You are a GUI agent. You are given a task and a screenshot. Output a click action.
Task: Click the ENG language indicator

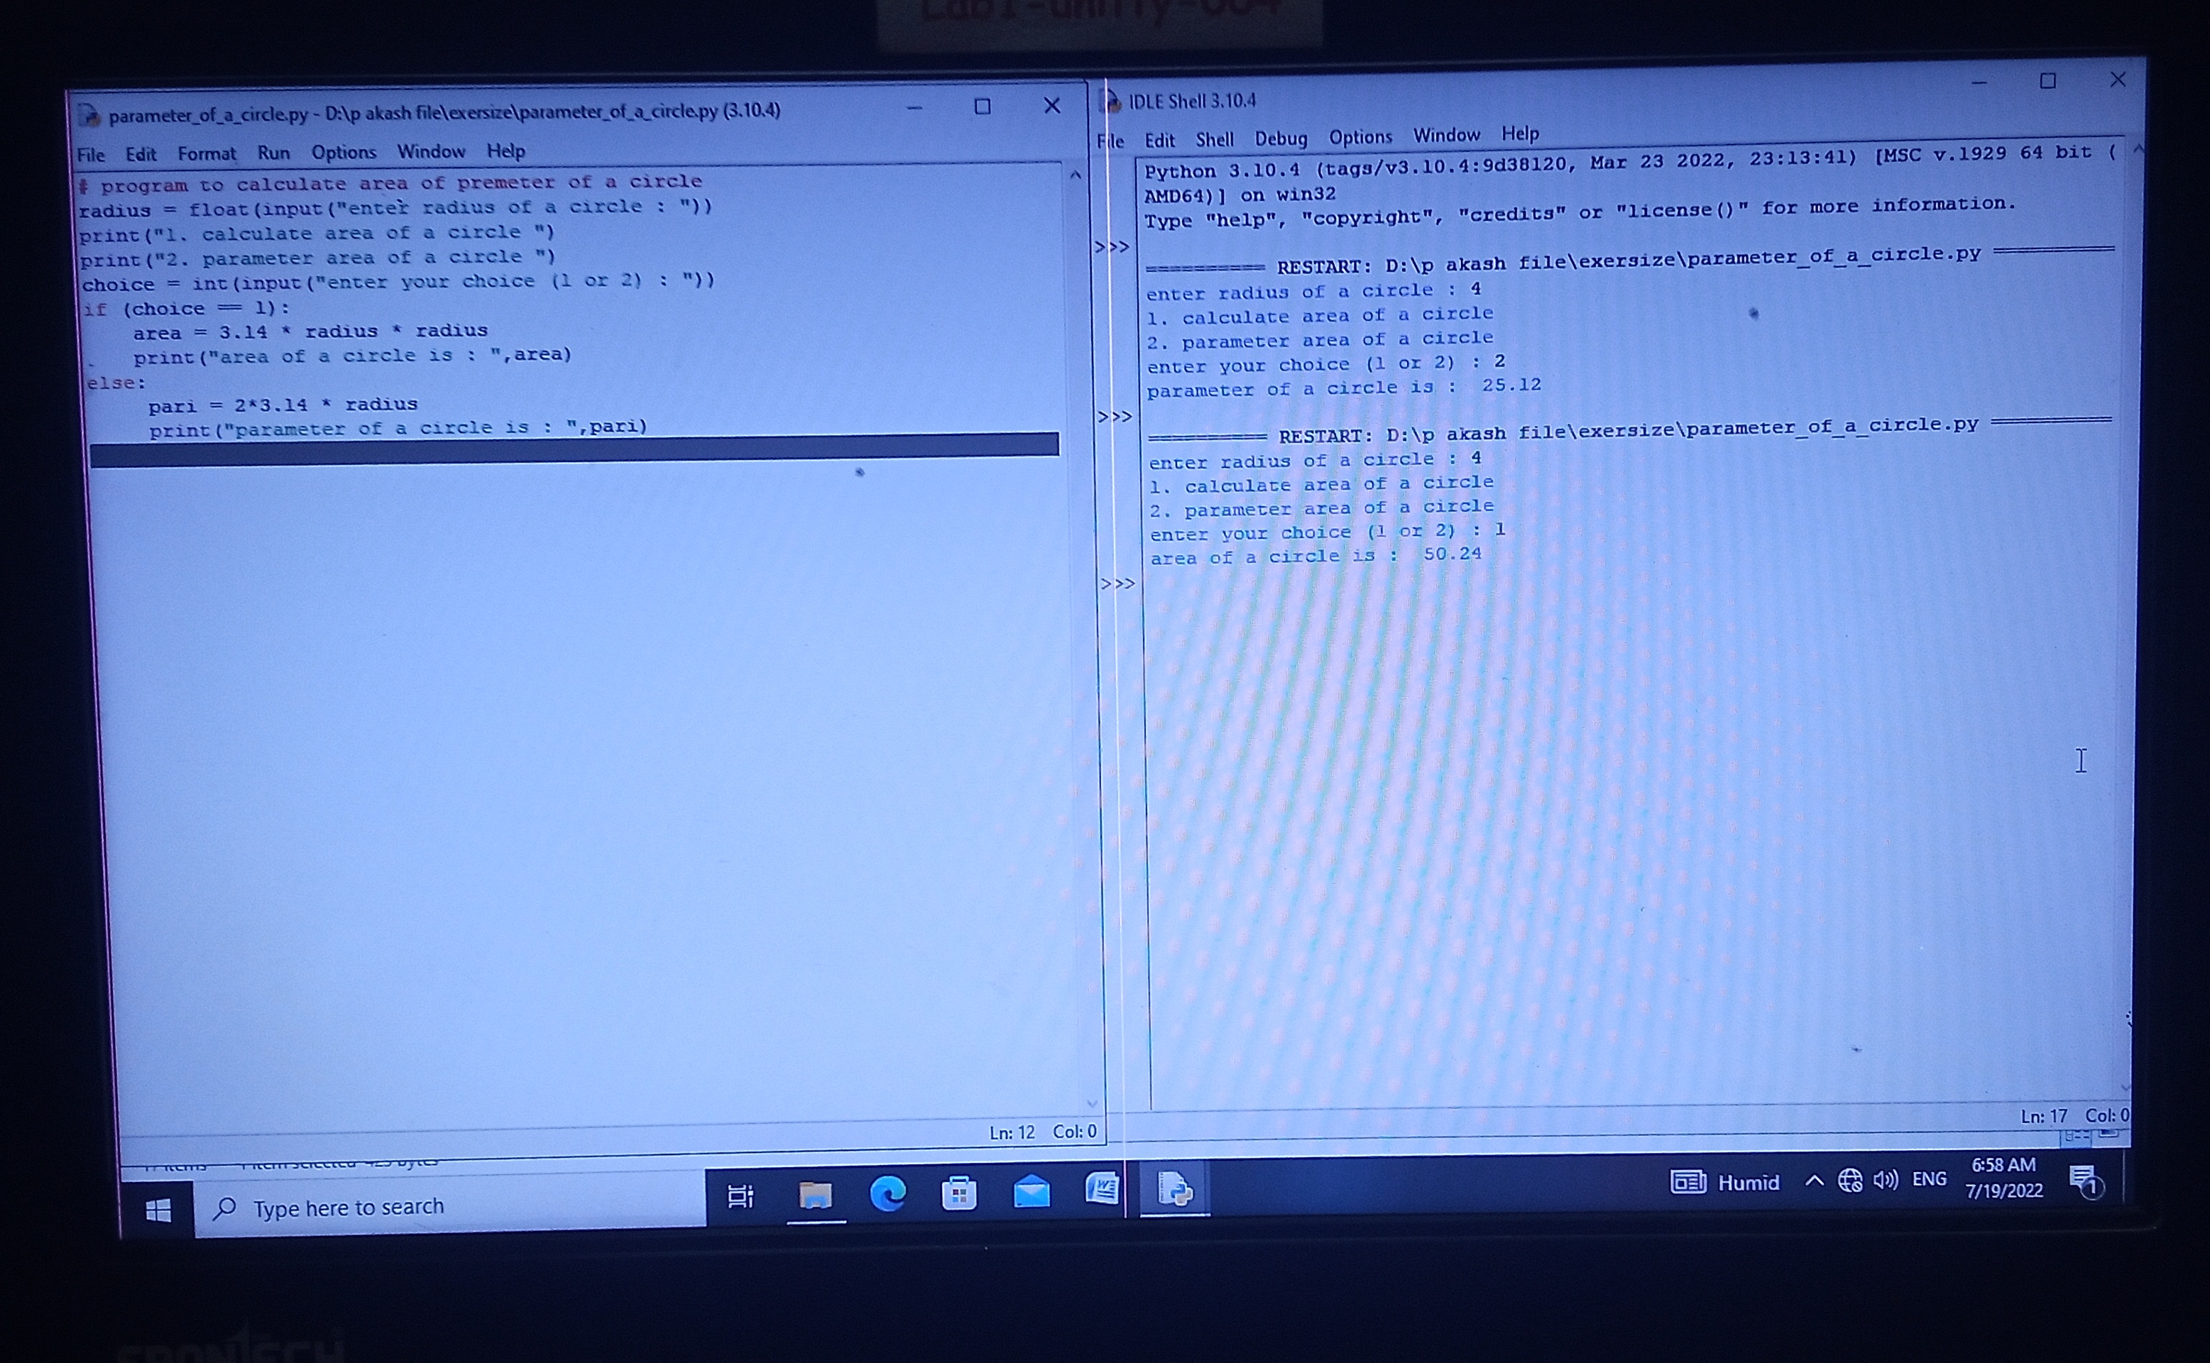(x=1929, y=1179)
